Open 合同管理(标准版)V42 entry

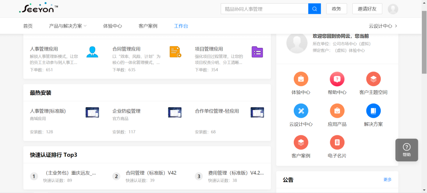tap(151, 173)
